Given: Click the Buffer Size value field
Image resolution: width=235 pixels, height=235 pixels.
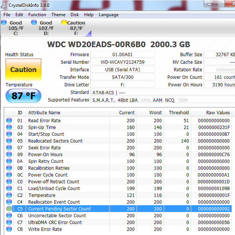Looking at the screenshot, I should (220, 55).
